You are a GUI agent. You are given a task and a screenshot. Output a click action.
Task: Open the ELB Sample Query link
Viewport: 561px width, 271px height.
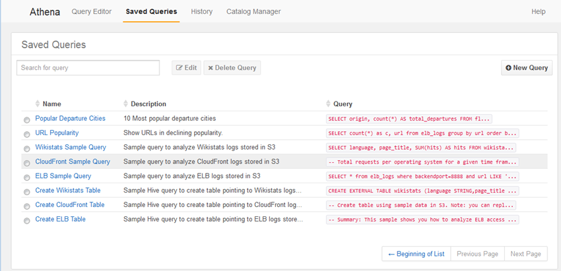coord(63,176)
